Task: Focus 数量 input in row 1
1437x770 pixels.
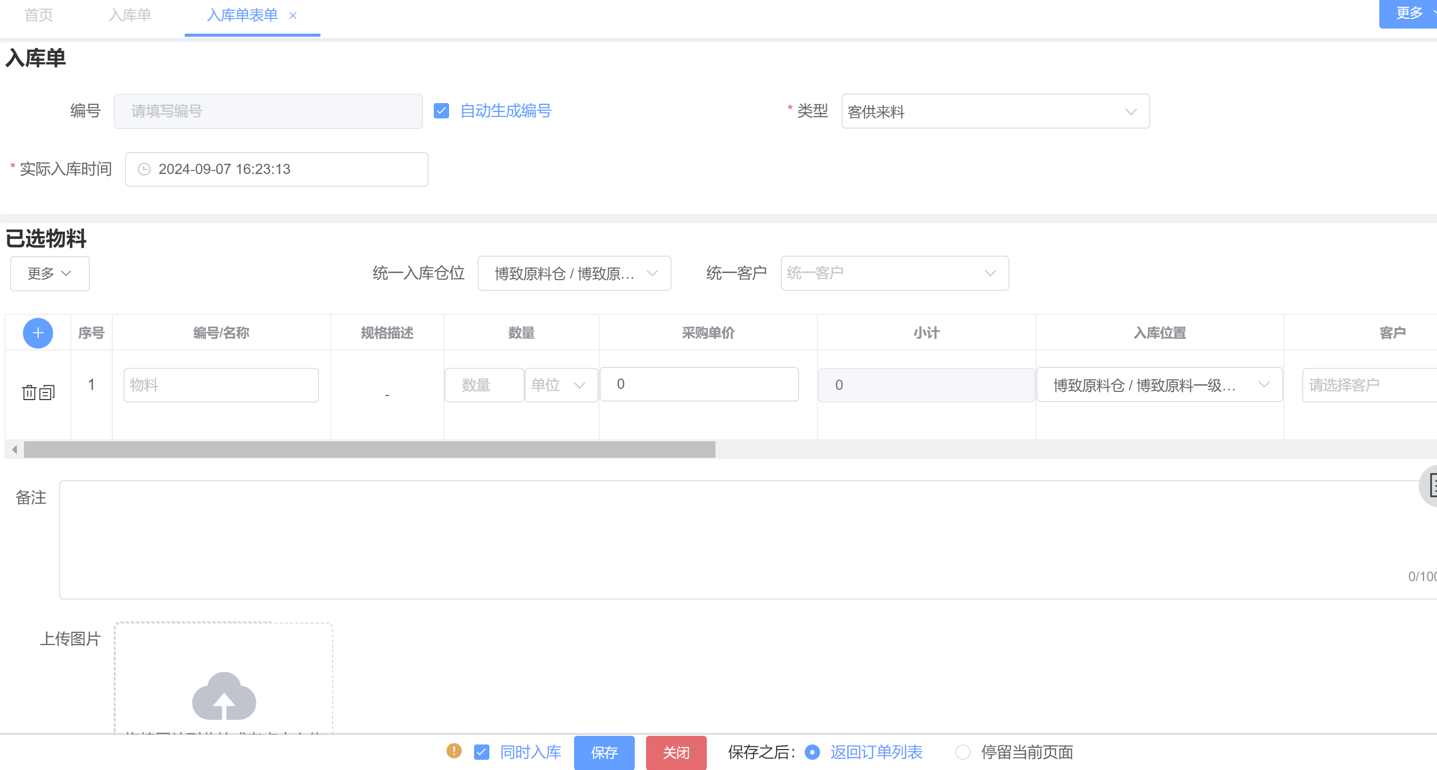Action: click(484, 384)
